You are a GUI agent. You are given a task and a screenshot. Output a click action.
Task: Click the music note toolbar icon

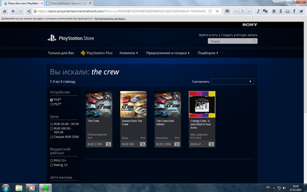[258, 11]
